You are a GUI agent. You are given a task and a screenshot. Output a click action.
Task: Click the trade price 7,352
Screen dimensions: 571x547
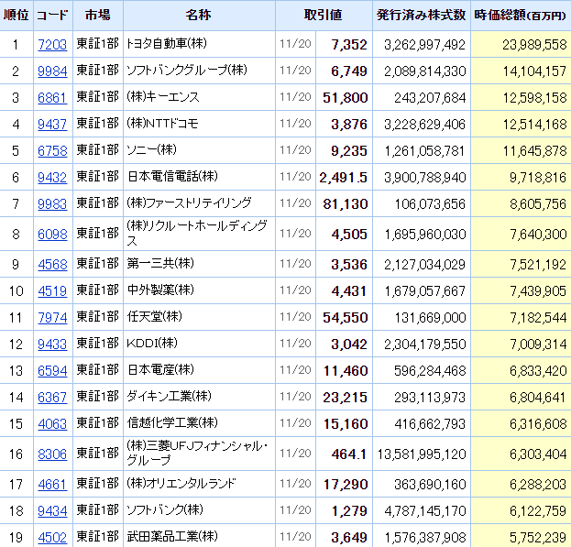(349, 45)
